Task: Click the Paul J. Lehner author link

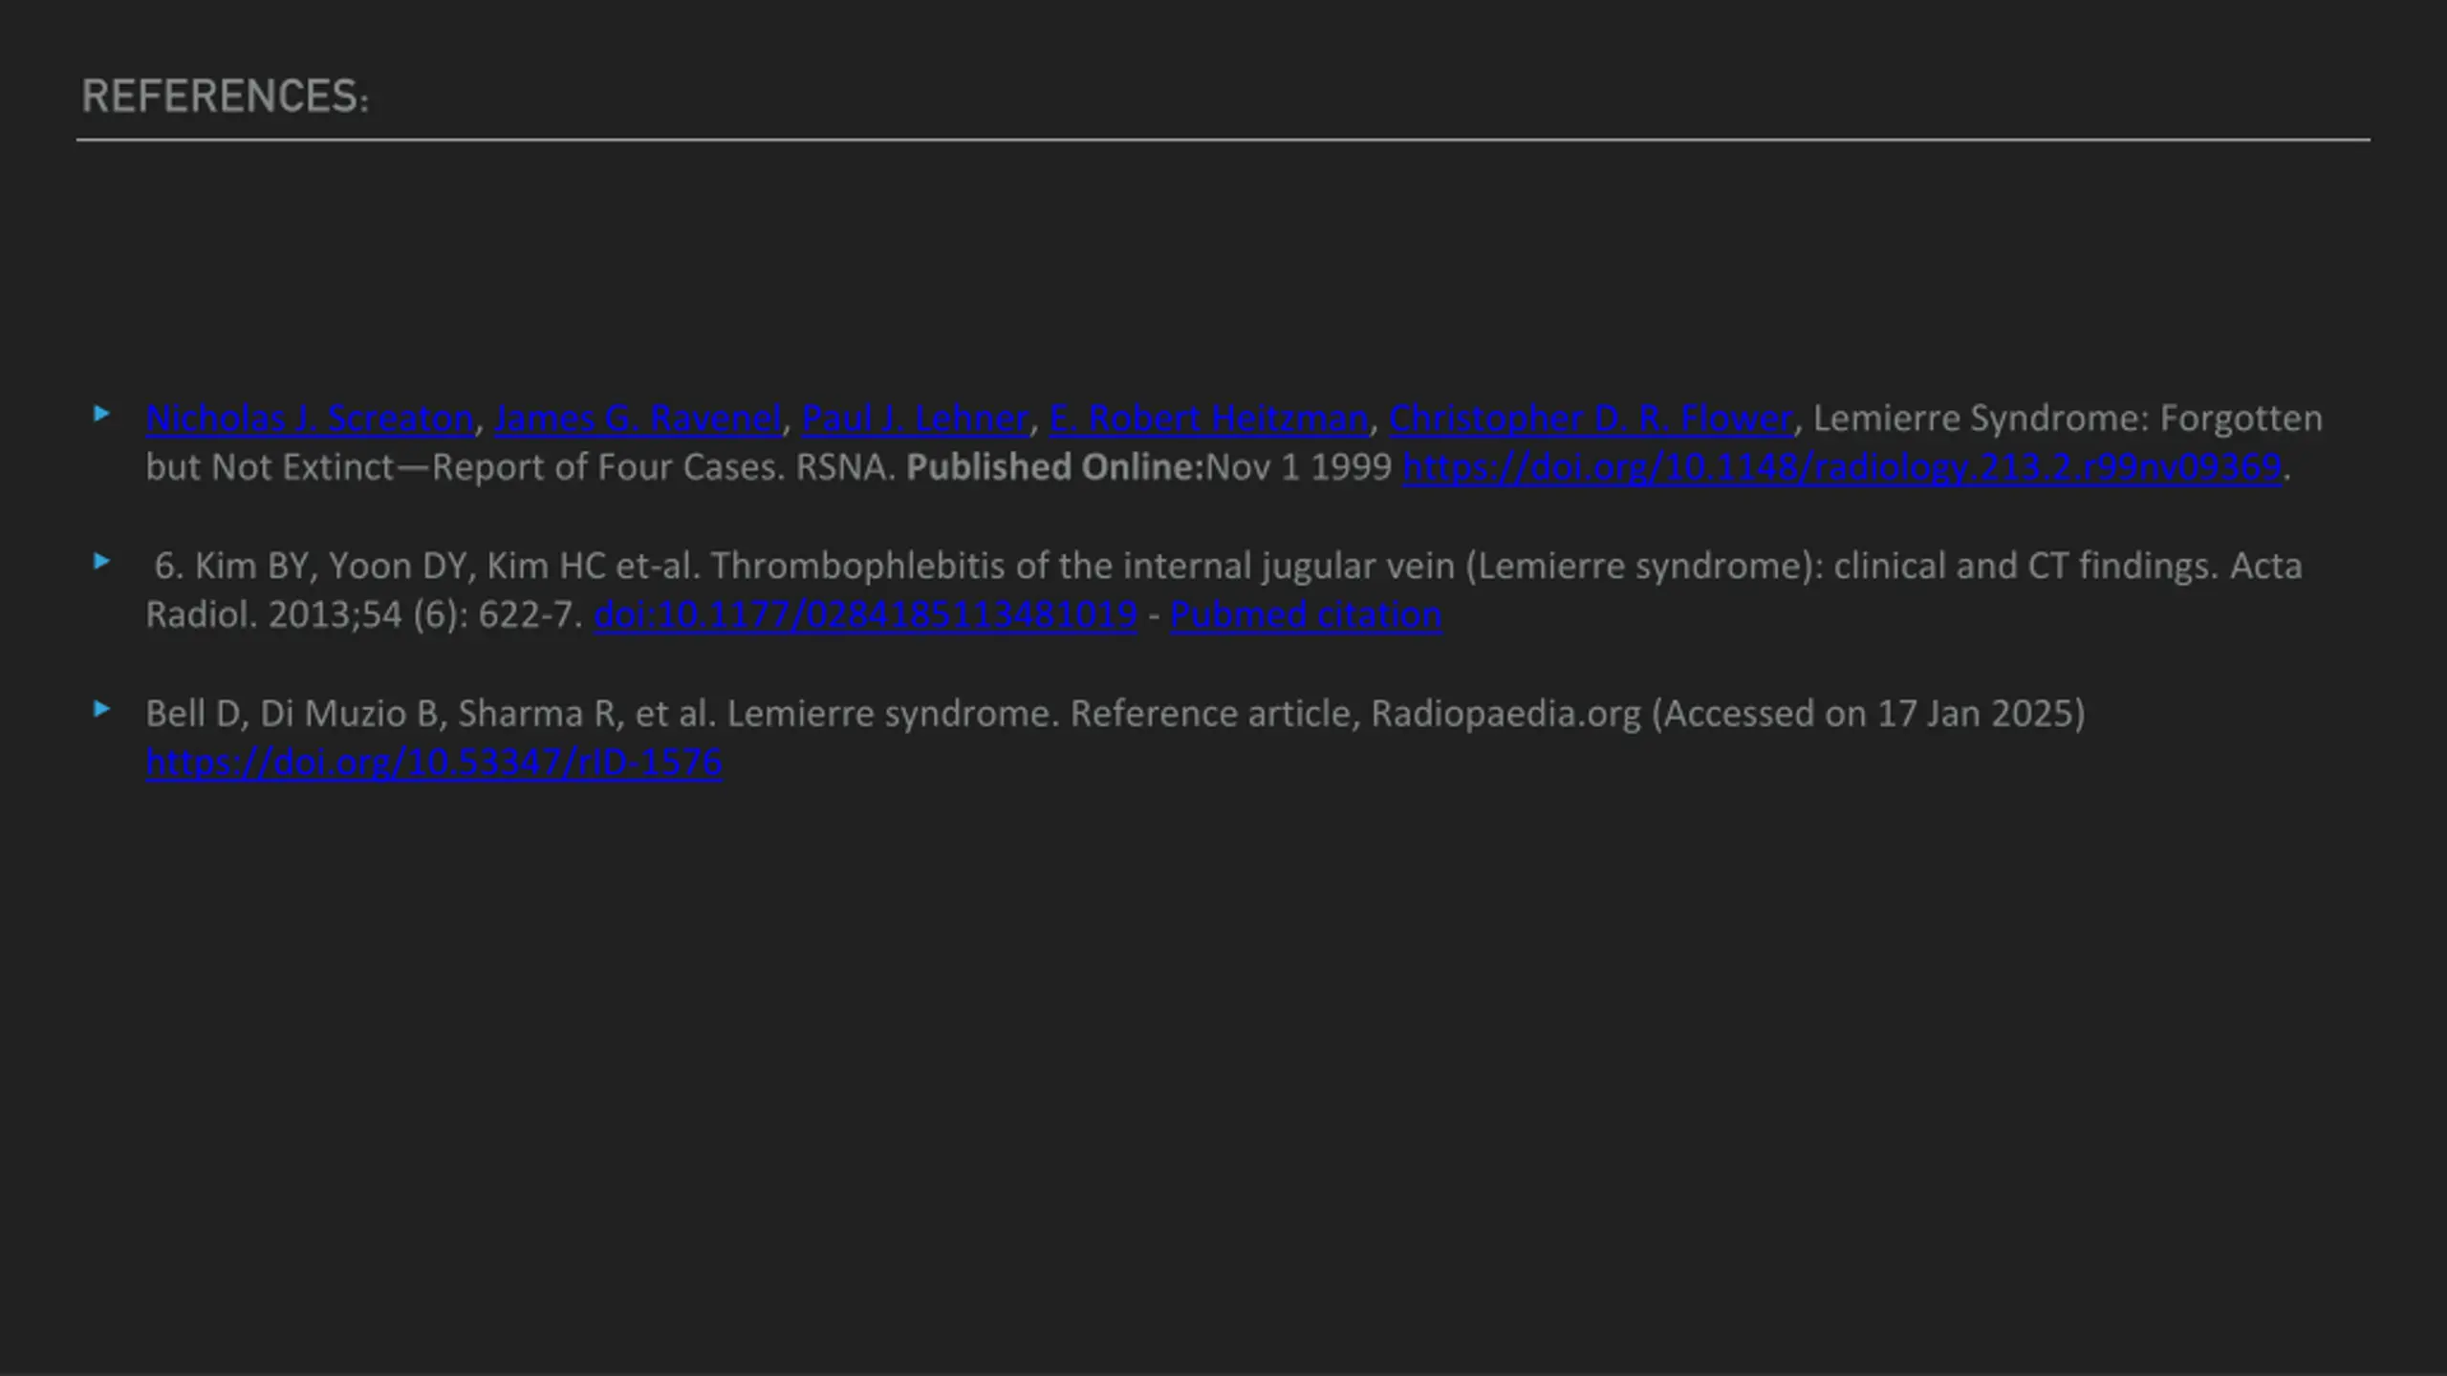Action: pos(915,419)
